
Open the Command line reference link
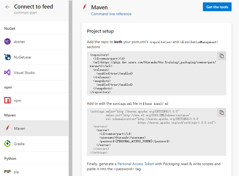(x=111, y=14)
